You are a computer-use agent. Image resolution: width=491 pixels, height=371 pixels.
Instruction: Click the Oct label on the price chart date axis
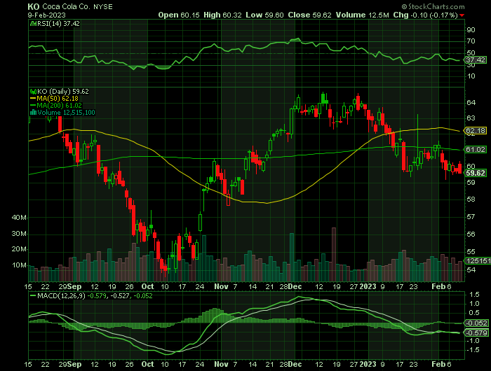147,286
